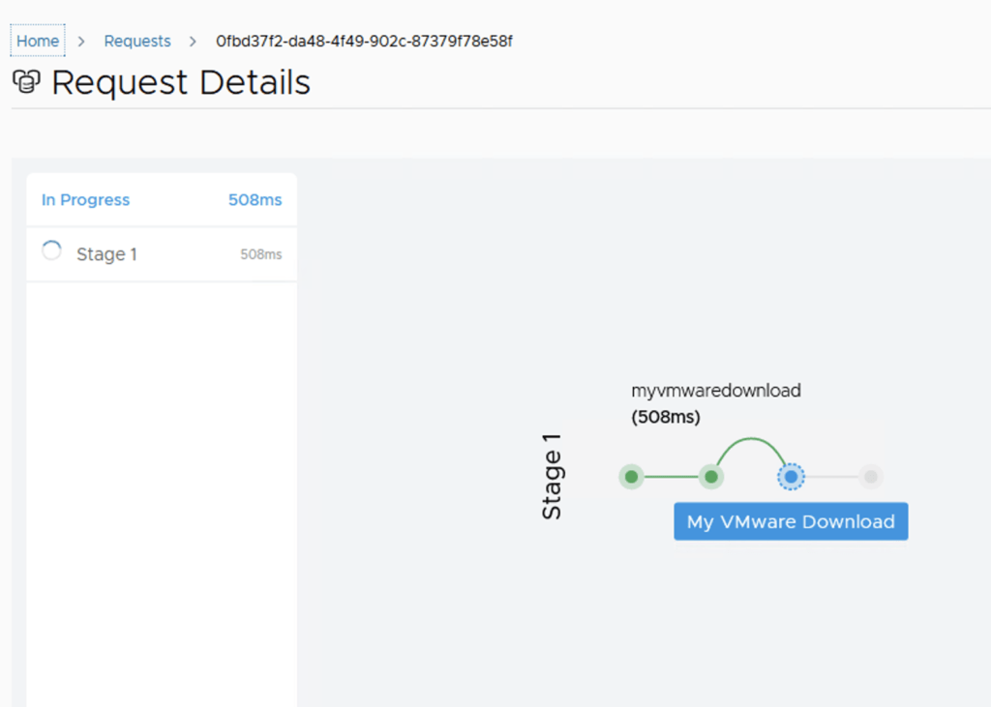This screenshot has height=707, width=991.
Task: Go to Home via breadcrumb
Action: [x=38, y=42]
